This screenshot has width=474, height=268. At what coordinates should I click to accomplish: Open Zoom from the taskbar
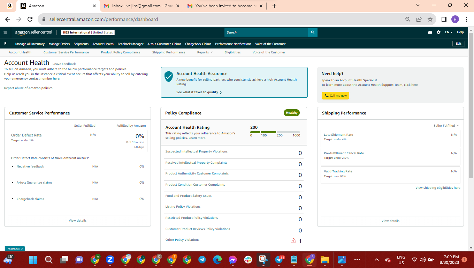pyautogui.click(x=110, y=260)
